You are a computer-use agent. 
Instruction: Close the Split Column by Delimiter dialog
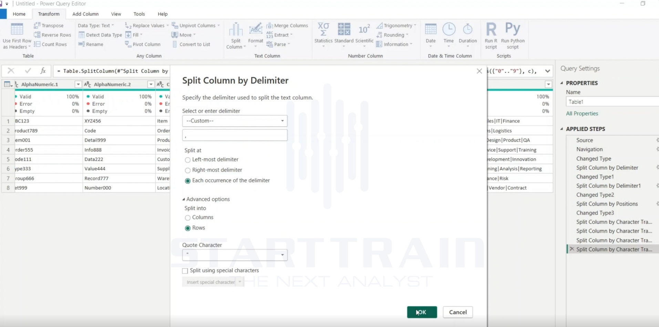coord(479,71)
